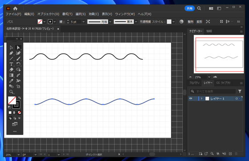Image resolution: width=249 pixels, height=161 pixels.
Task: Click the 共有 share button
Action: [189, 8]
